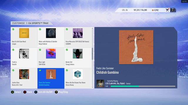Click the 'LADAMA' artist name
This screenshot has width=188, height=105.
coord(68,44)
